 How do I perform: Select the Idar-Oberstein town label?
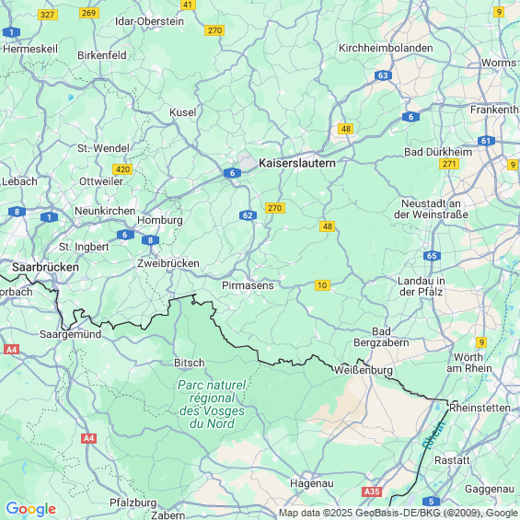click(x=150, y=21)
